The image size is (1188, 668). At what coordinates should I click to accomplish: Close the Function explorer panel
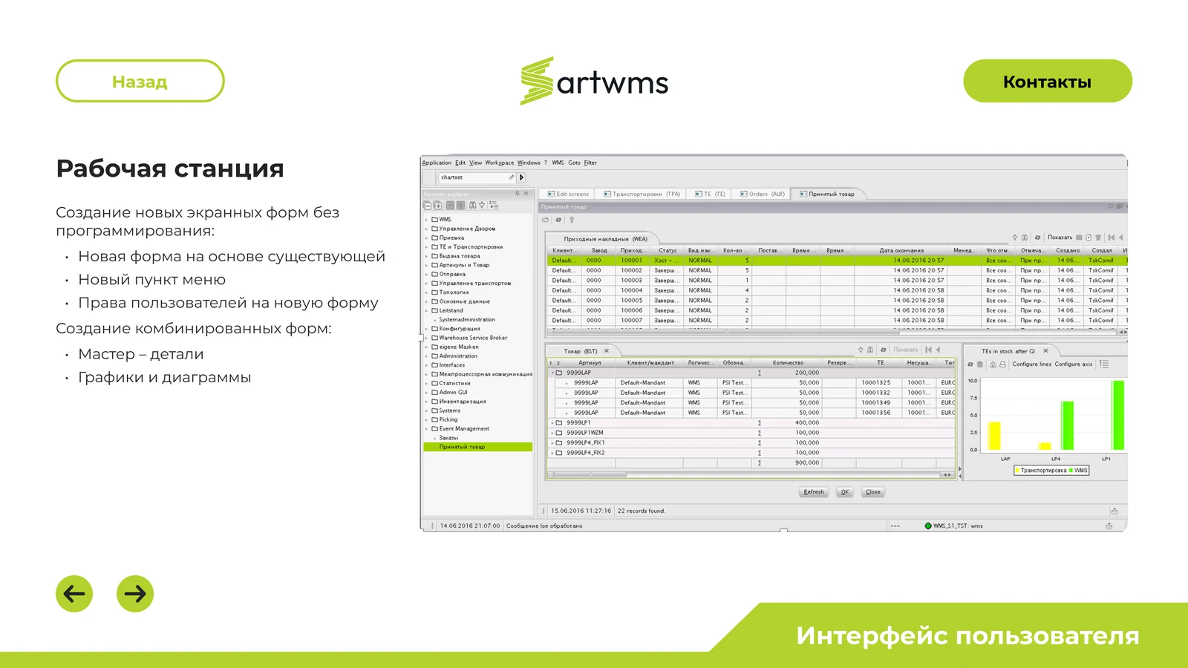point(526,194)
